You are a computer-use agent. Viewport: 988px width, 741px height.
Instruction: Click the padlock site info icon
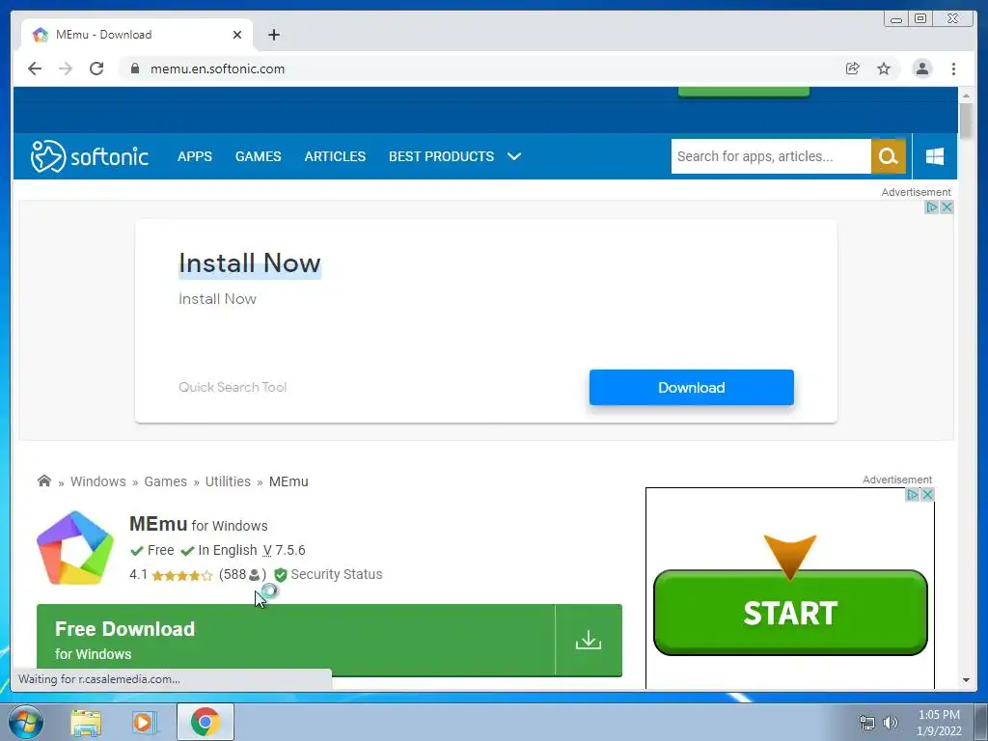pyautogui.click(x=134, y=69)
